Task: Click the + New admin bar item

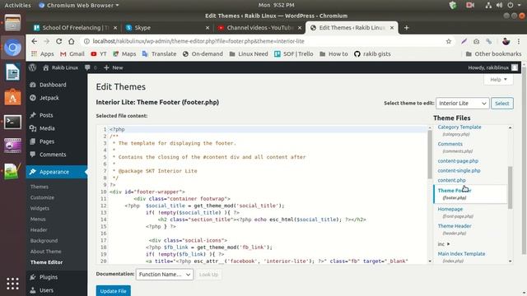Action: (x=114, y=67)
